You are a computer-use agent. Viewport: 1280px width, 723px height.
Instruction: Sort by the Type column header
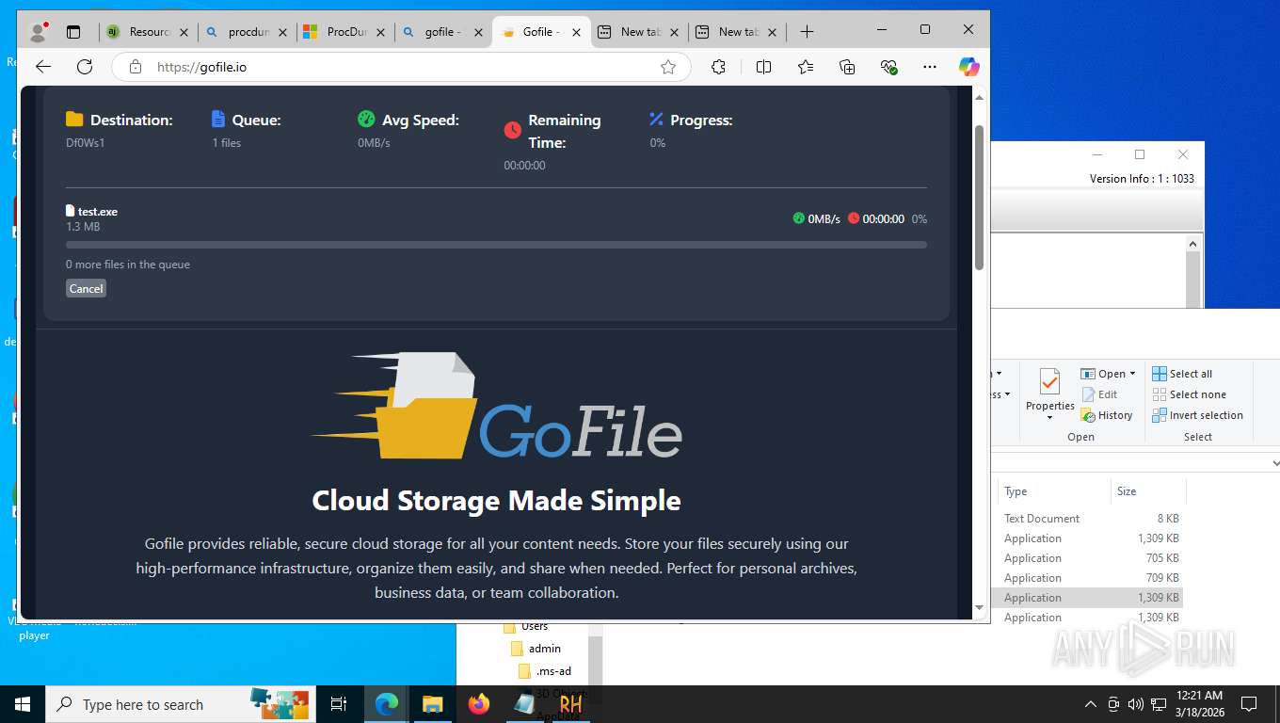[1054, 491]
